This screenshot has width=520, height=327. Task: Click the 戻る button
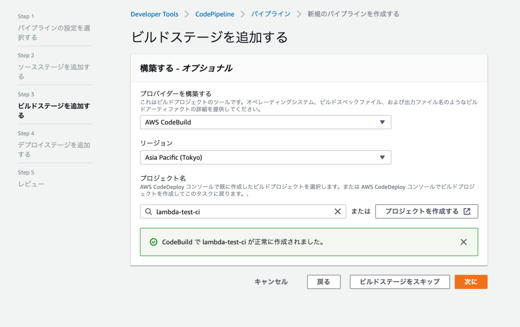click(x=324, y=282)
